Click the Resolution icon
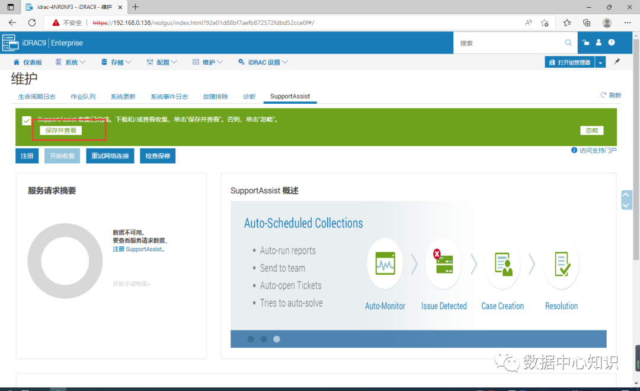Screen dimensions: 640x391 point(562,263)
